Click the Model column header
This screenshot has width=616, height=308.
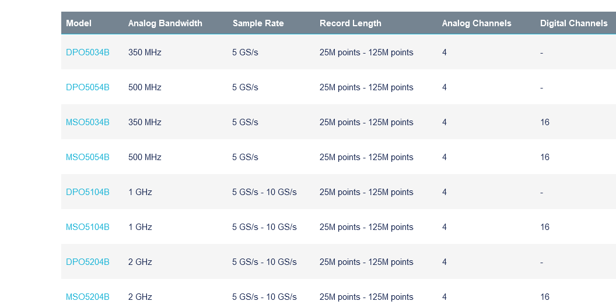click(79, 23)
